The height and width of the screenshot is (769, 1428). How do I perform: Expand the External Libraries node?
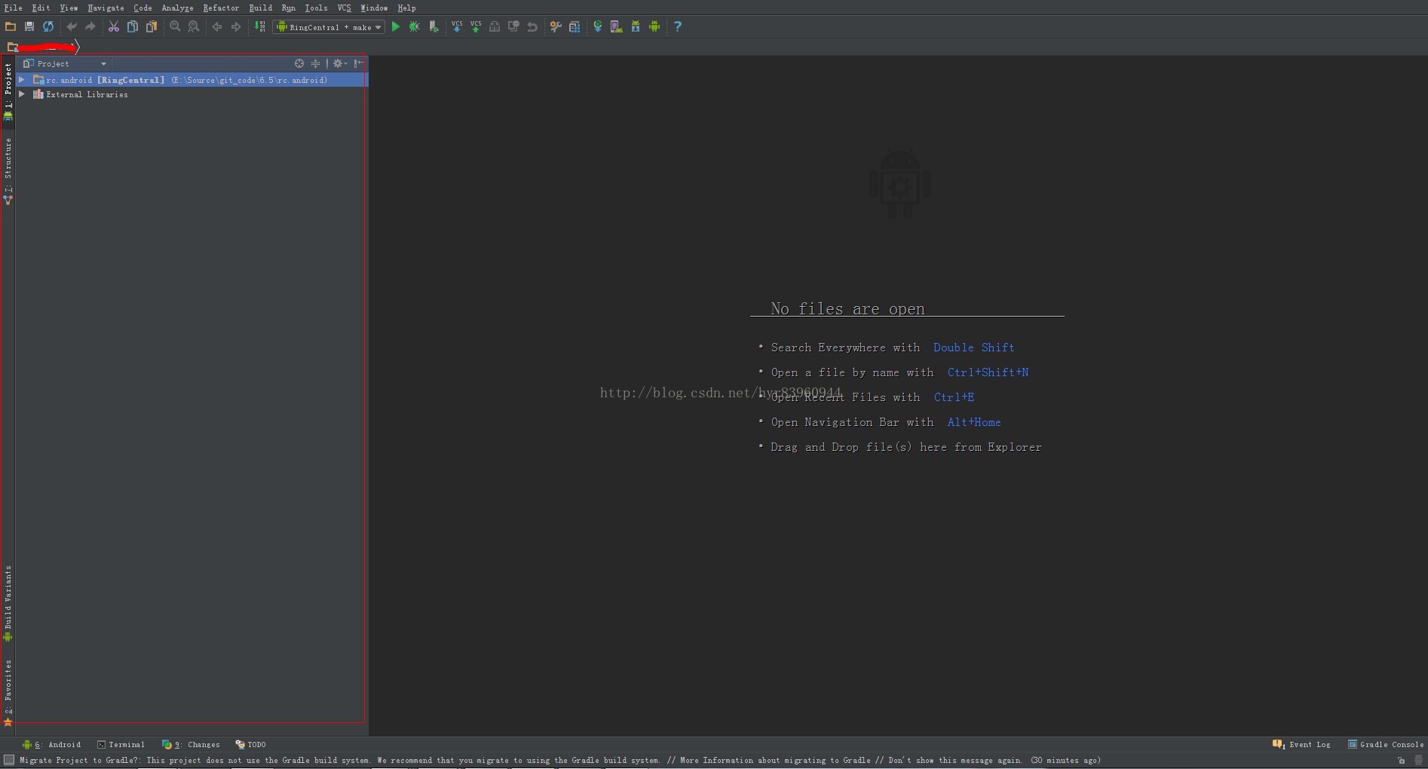(x=22, y=94)
